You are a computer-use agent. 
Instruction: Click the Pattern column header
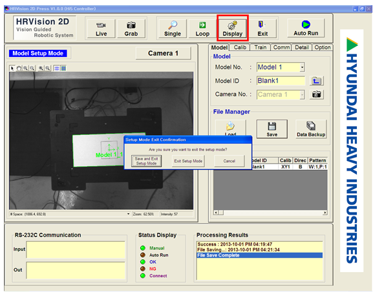(x=317, y=160)
